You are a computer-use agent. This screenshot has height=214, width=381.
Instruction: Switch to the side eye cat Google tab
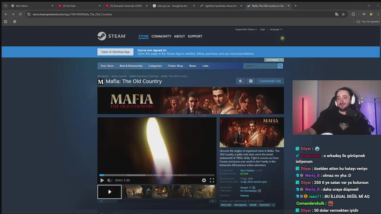pos(173,6)
